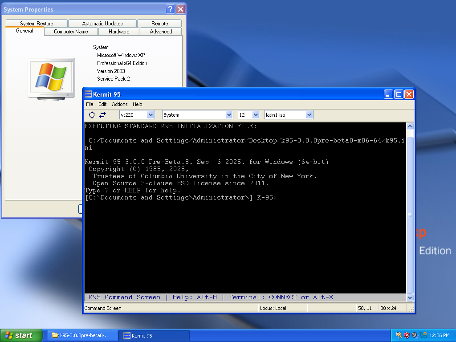Close the System Properties dialog
Image resolution: width=456 pixels, height=342 pixels.
181,9
